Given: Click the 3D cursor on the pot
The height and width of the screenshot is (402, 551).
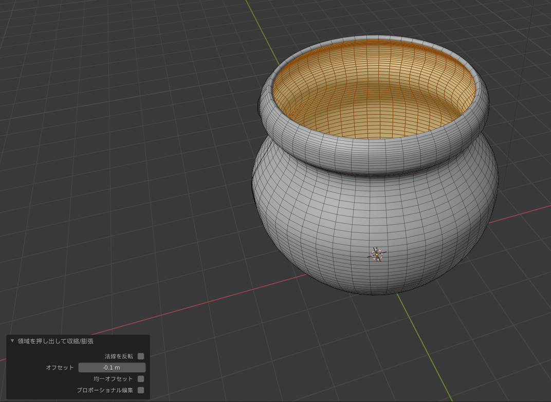Looking at the screenshot, I should pos(377,254).
